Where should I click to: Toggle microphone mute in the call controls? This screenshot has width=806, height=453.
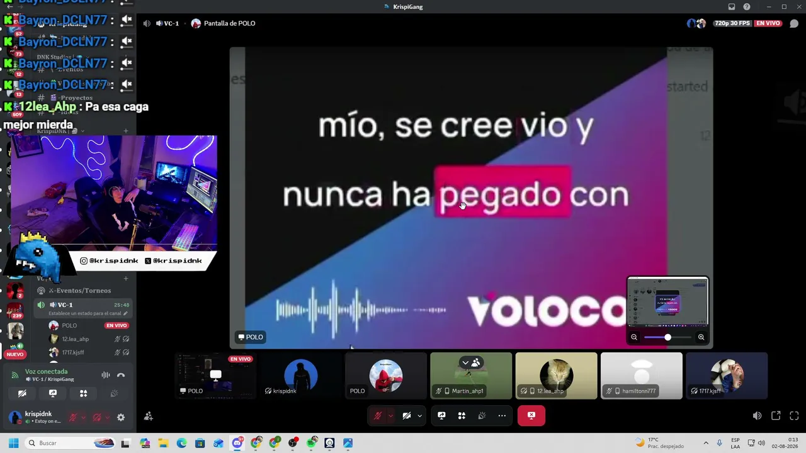[x=378, y=416]
